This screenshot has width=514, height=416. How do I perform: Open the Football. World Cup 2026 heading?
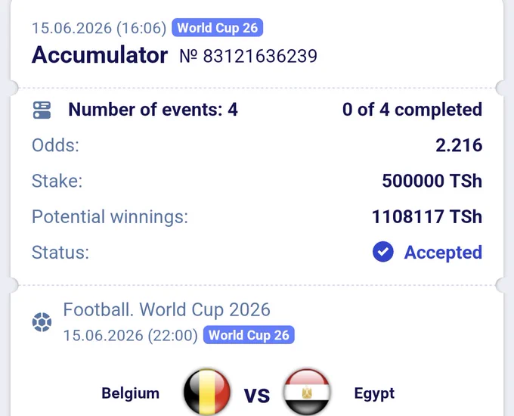tap(166, 309)
